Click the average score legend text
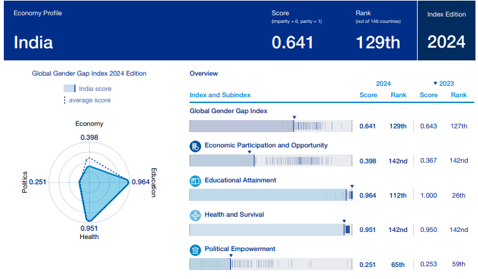 (90, 100)
